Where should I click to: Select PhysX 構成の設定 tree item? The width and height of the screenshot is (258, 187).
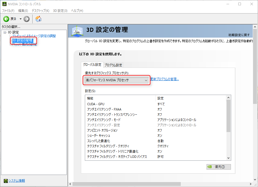(24, 44)
